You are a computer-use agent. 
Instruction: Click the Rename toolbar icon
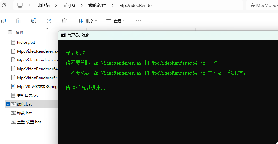tap(34, 21)
